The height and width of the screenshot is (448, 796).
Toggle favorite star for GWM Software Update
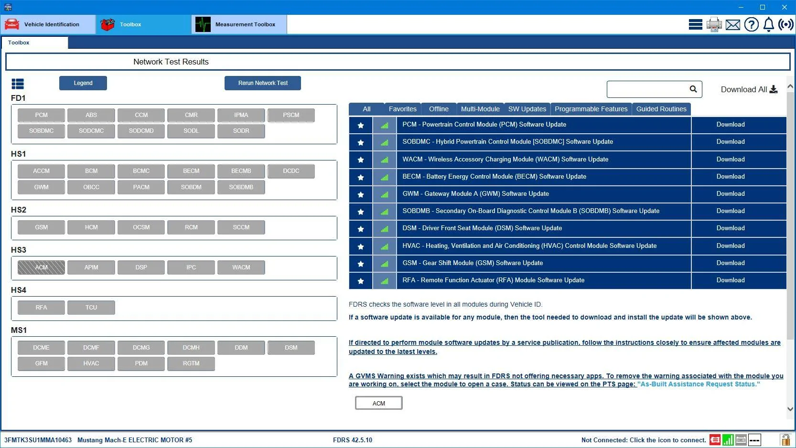coord(361,194)
